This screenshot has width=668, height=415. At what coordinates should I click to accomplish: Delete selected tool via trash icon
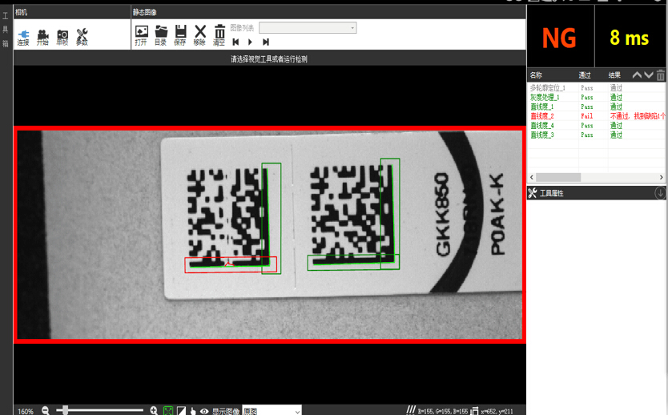coord(661,75)
